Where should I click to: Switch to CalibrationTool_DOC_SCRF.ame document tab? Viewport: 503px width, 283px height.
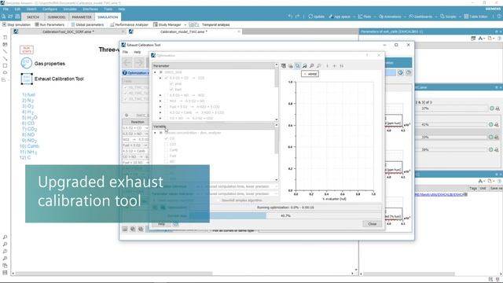tap(68, 31)
